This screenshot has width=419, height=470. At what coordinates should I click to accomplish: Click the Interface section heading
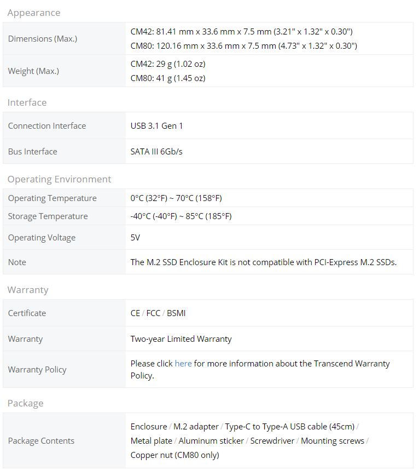(27, 102)
